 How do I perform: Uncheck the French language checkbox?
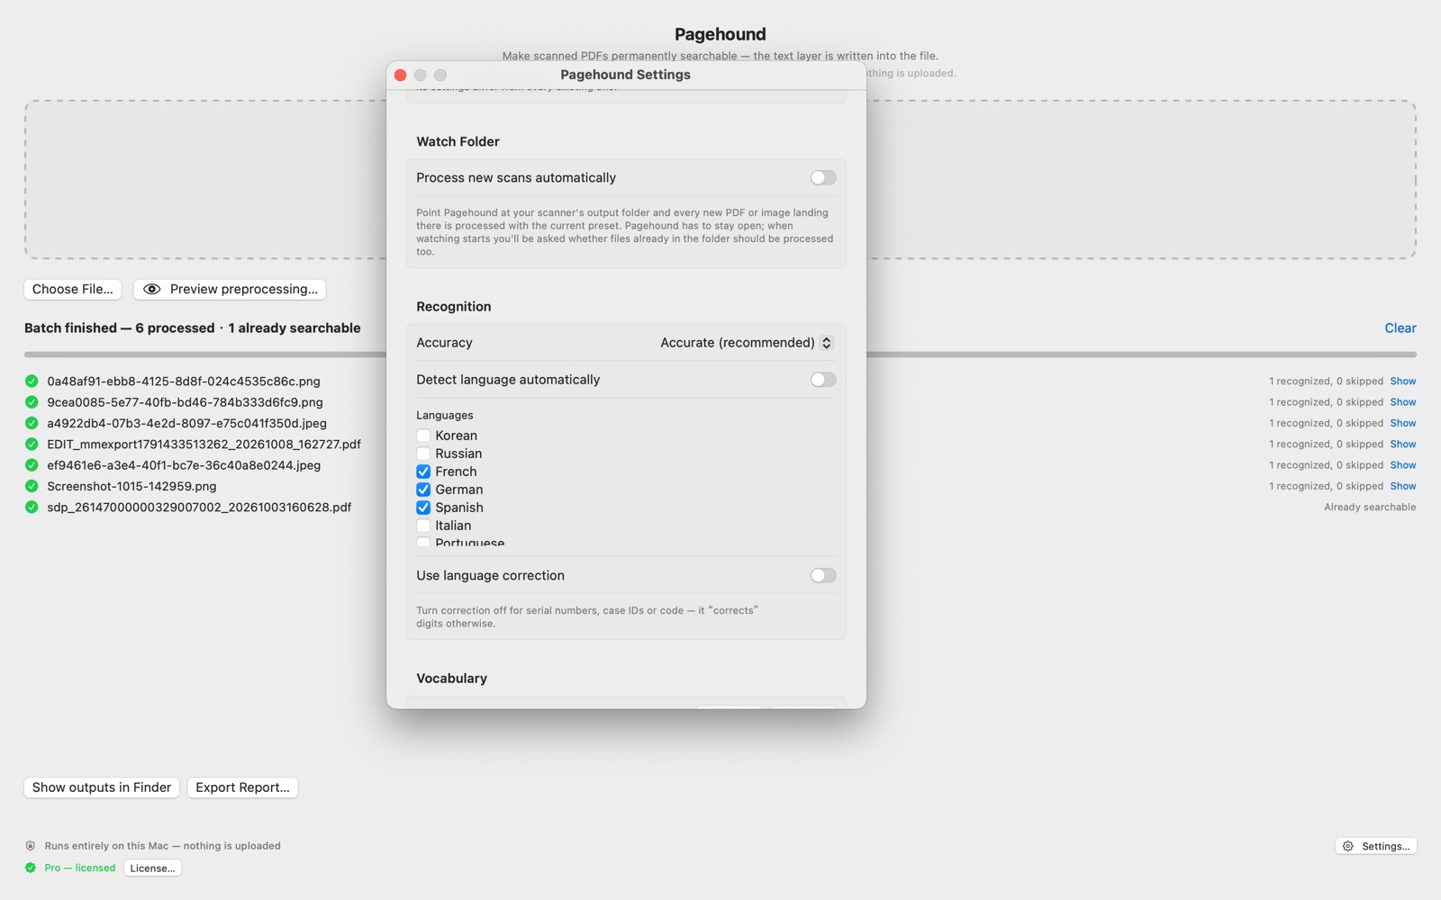[x=423, y=472]
